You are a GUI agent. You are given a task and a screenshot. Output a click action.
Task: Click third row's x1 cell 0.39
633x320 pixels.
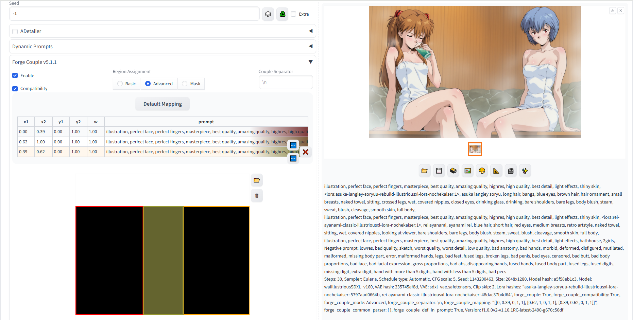[26, 152]
